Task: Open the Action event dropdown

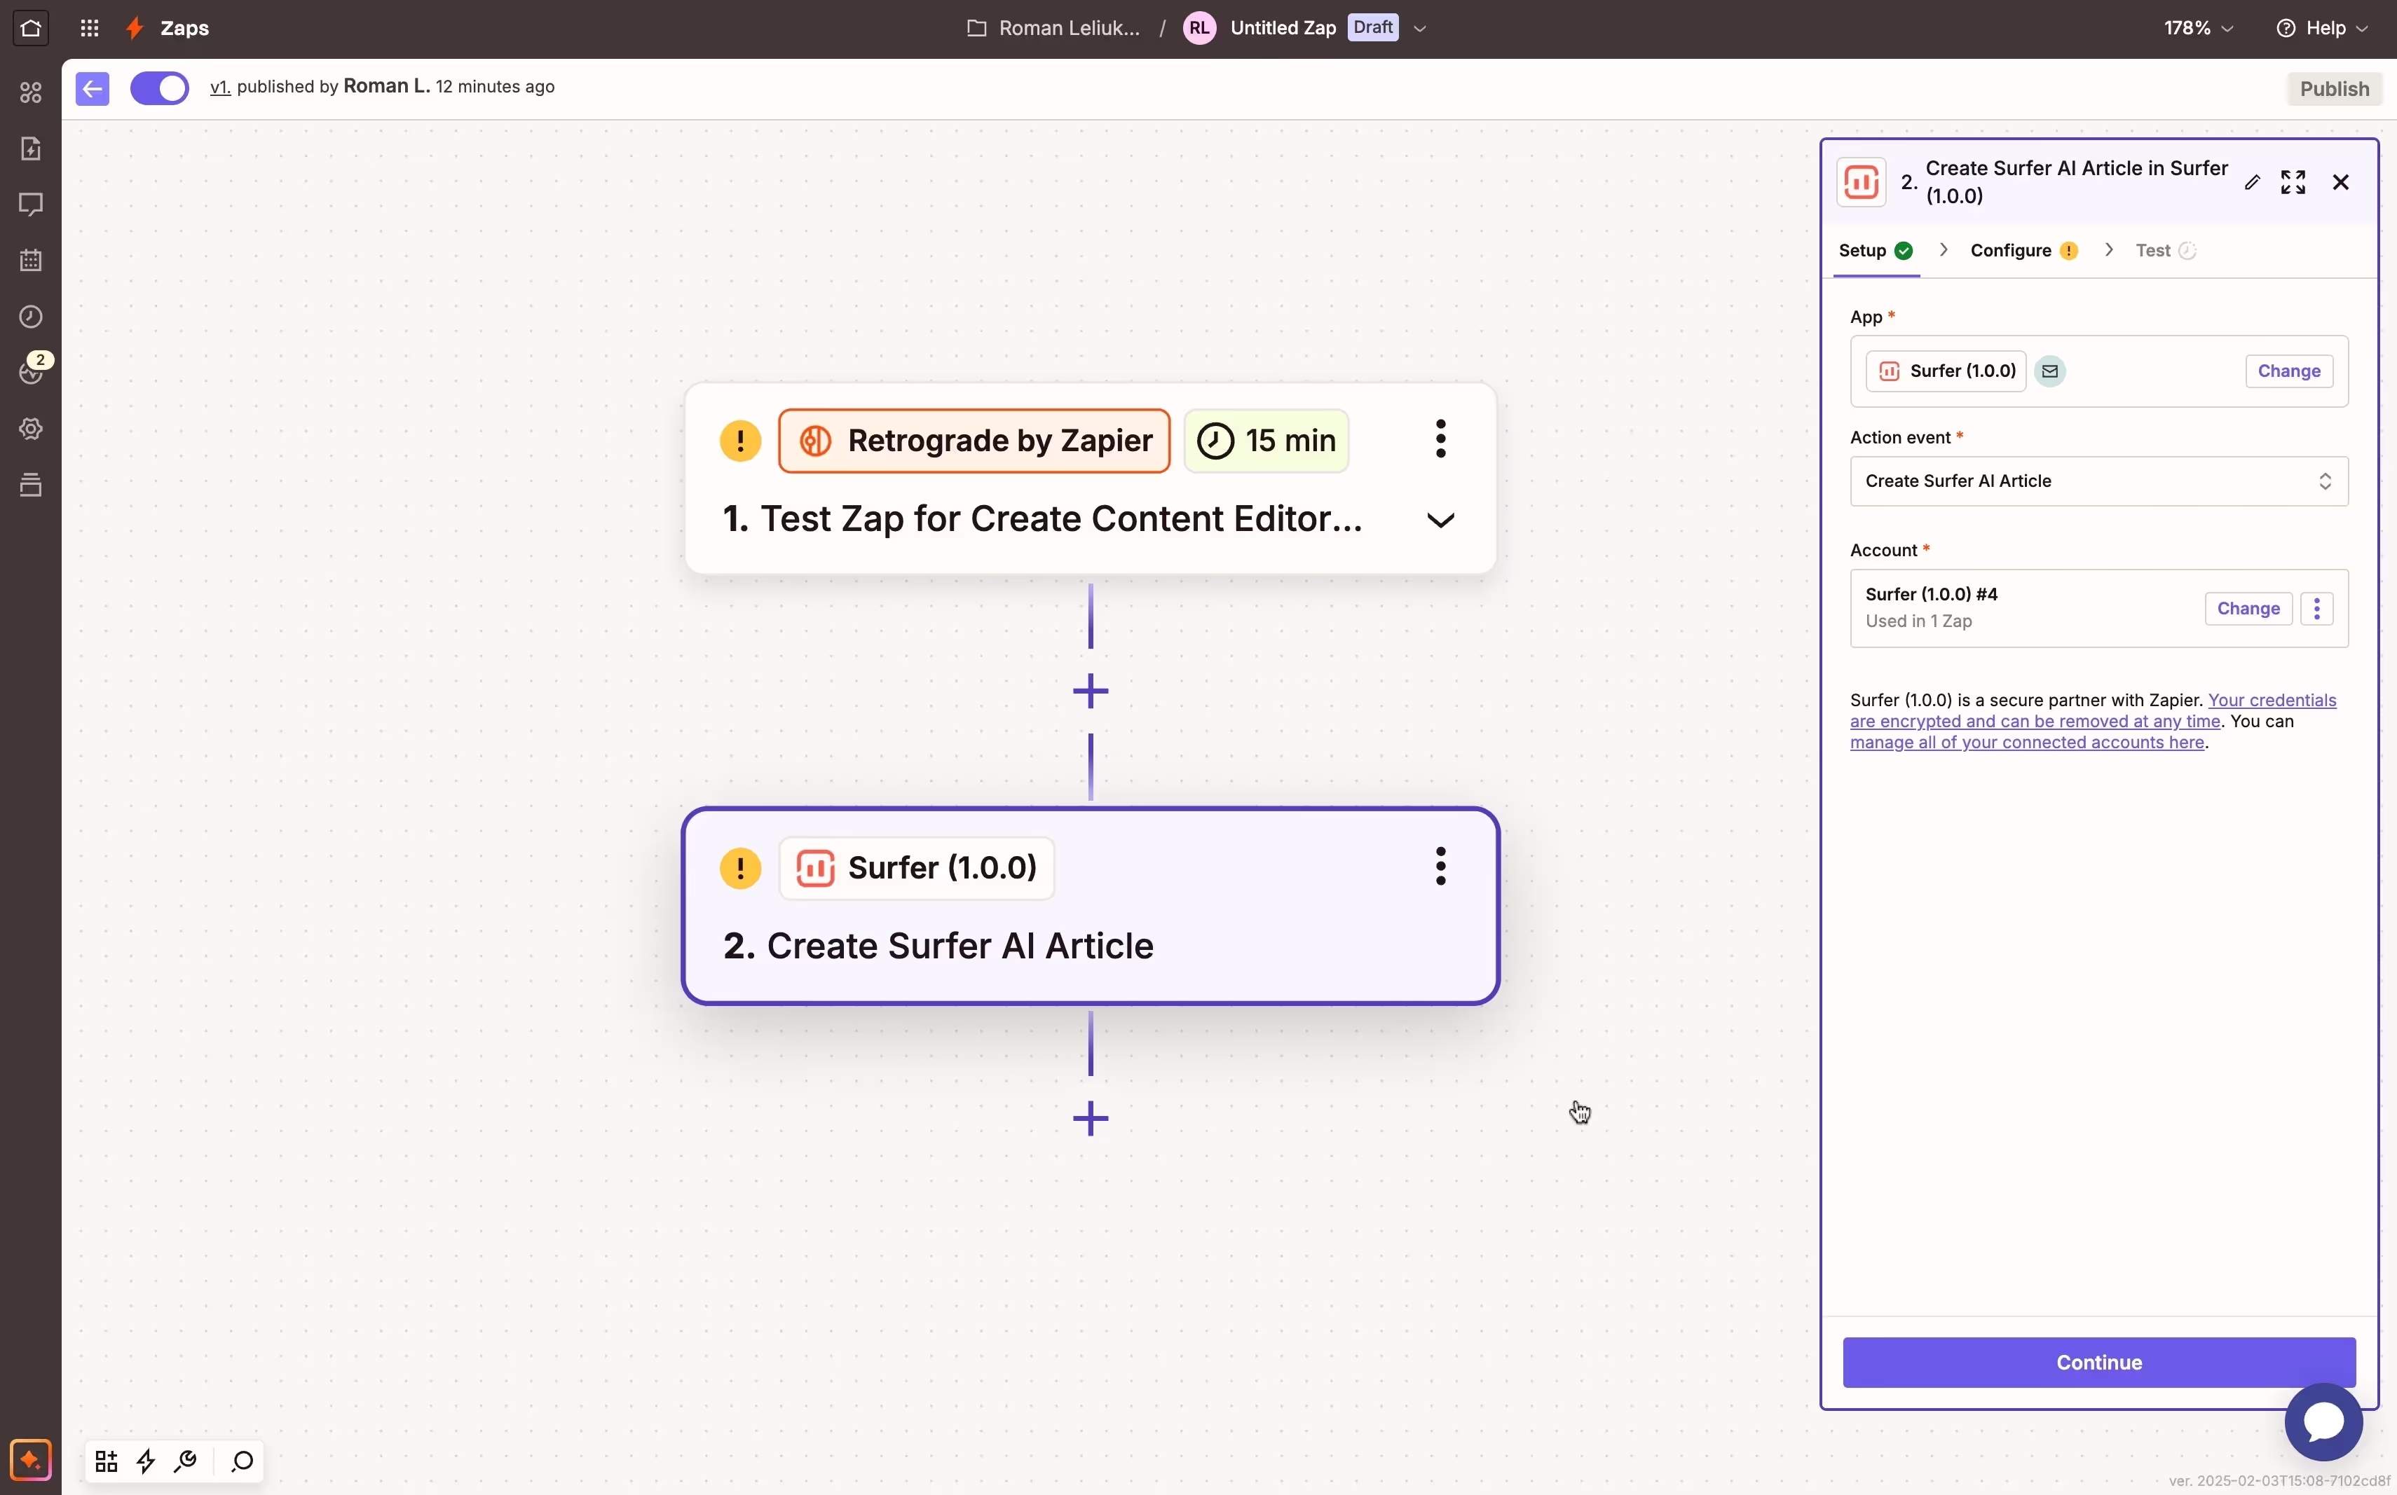Action: pyautogui.click(x=2098, y=481)
